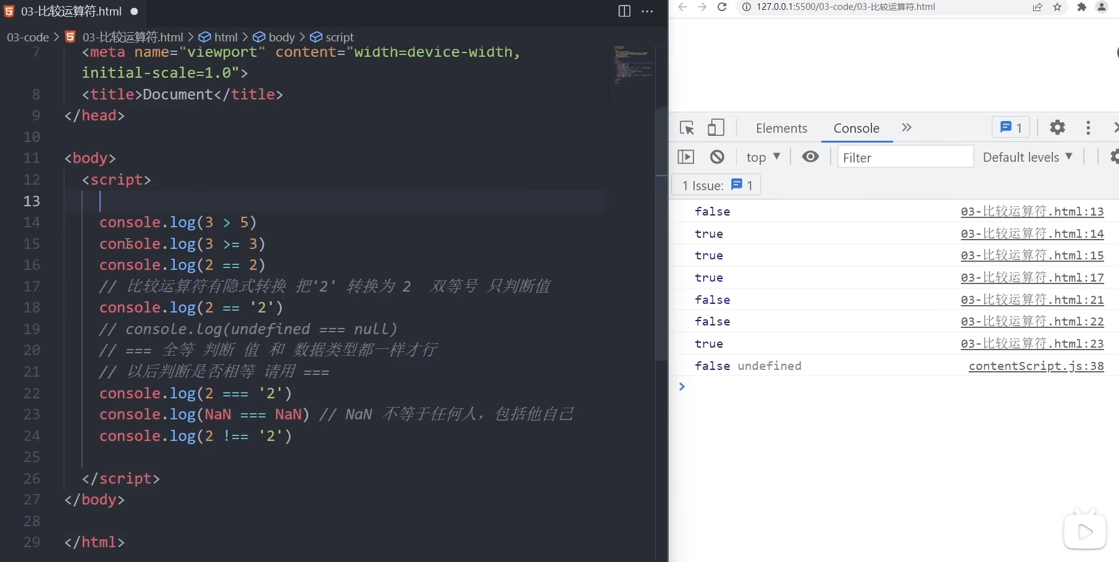The width and height of the screenshot is (1119, 562).
Task: Open DevTools more options menu
Action: coord(1088,128)
